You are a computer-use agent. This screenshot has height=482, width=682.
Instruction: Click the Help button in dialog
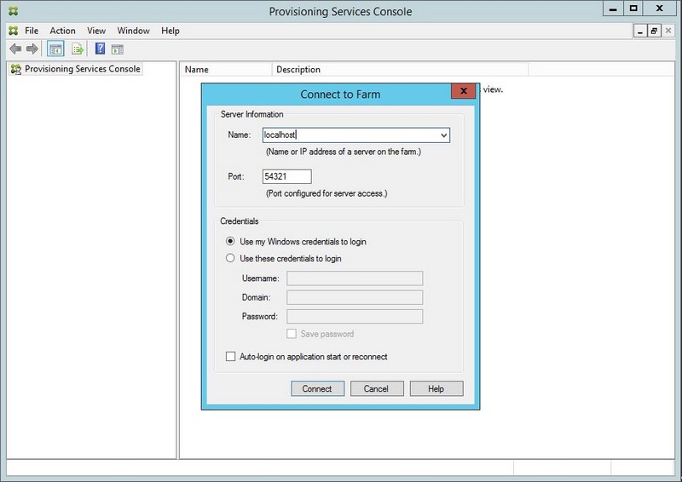pyautogui.click(x=436, y=388)
